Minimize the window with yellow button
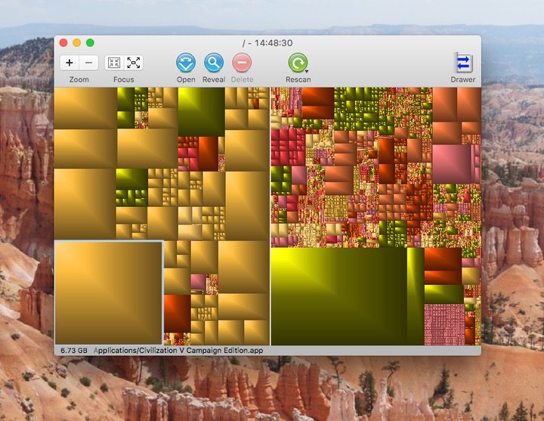The image size is (544, 421). pos(76,43)
